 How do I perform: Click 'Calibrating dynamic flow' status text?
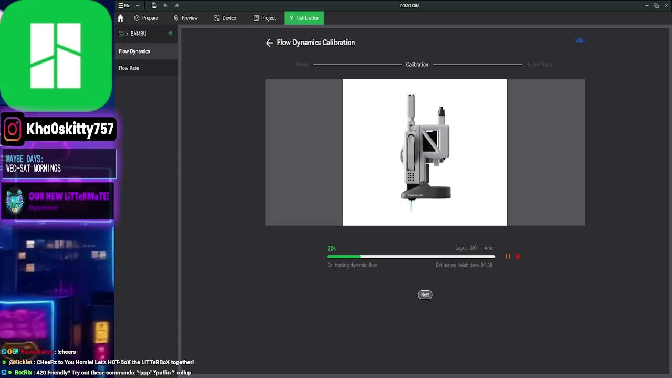[x=352, y=265]
